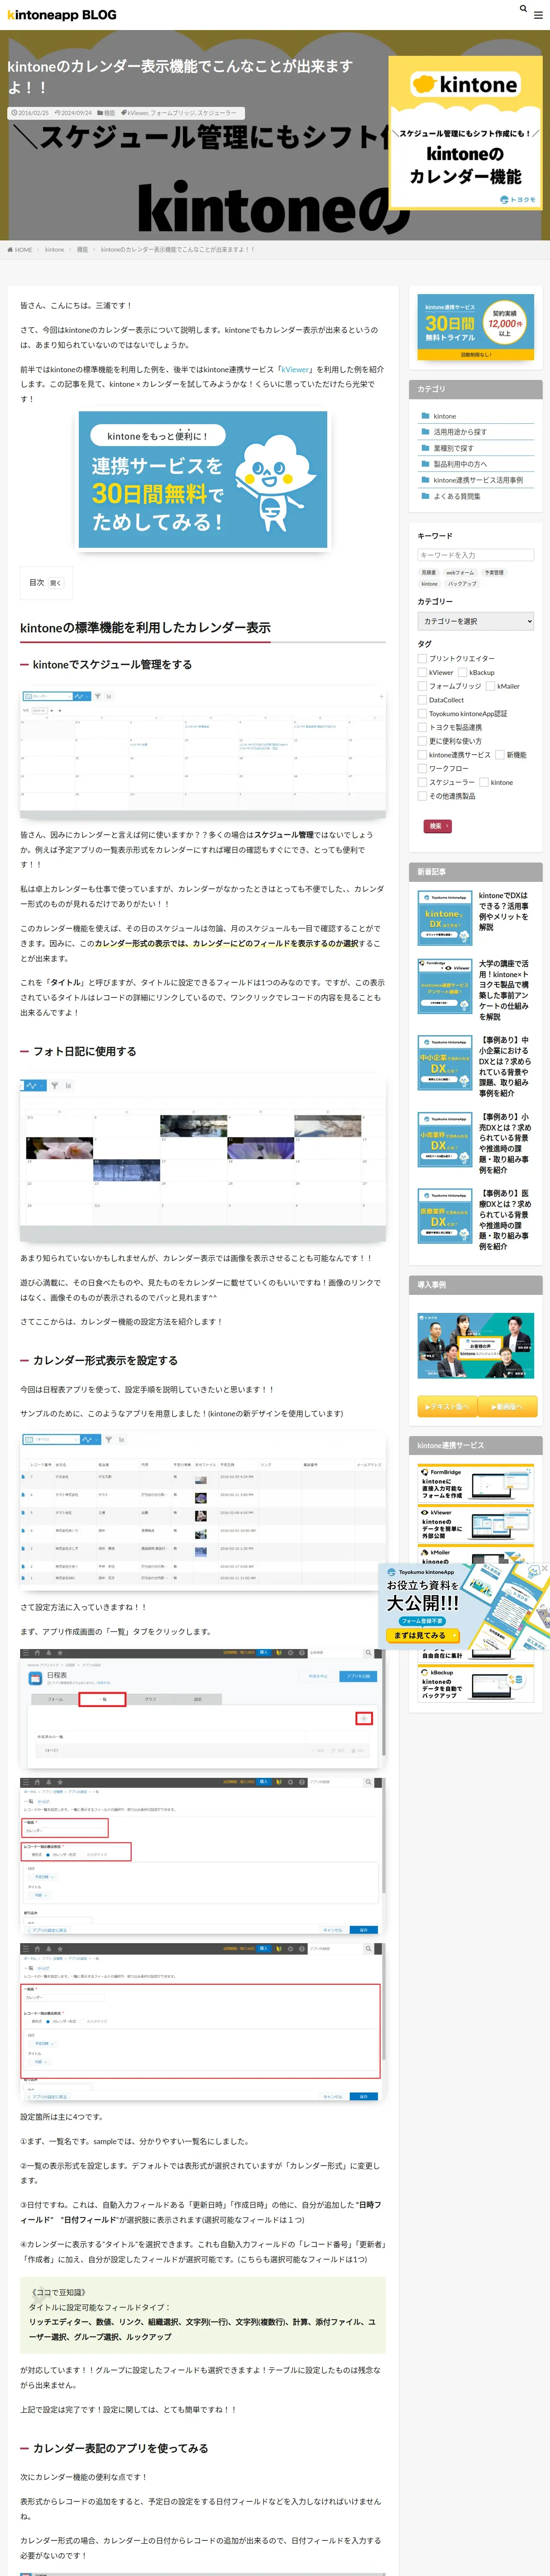The width and height of the screenshot is (550, 2576).
Task: Click the HOME breadcrumb with house icon
Action: [20, 249]
